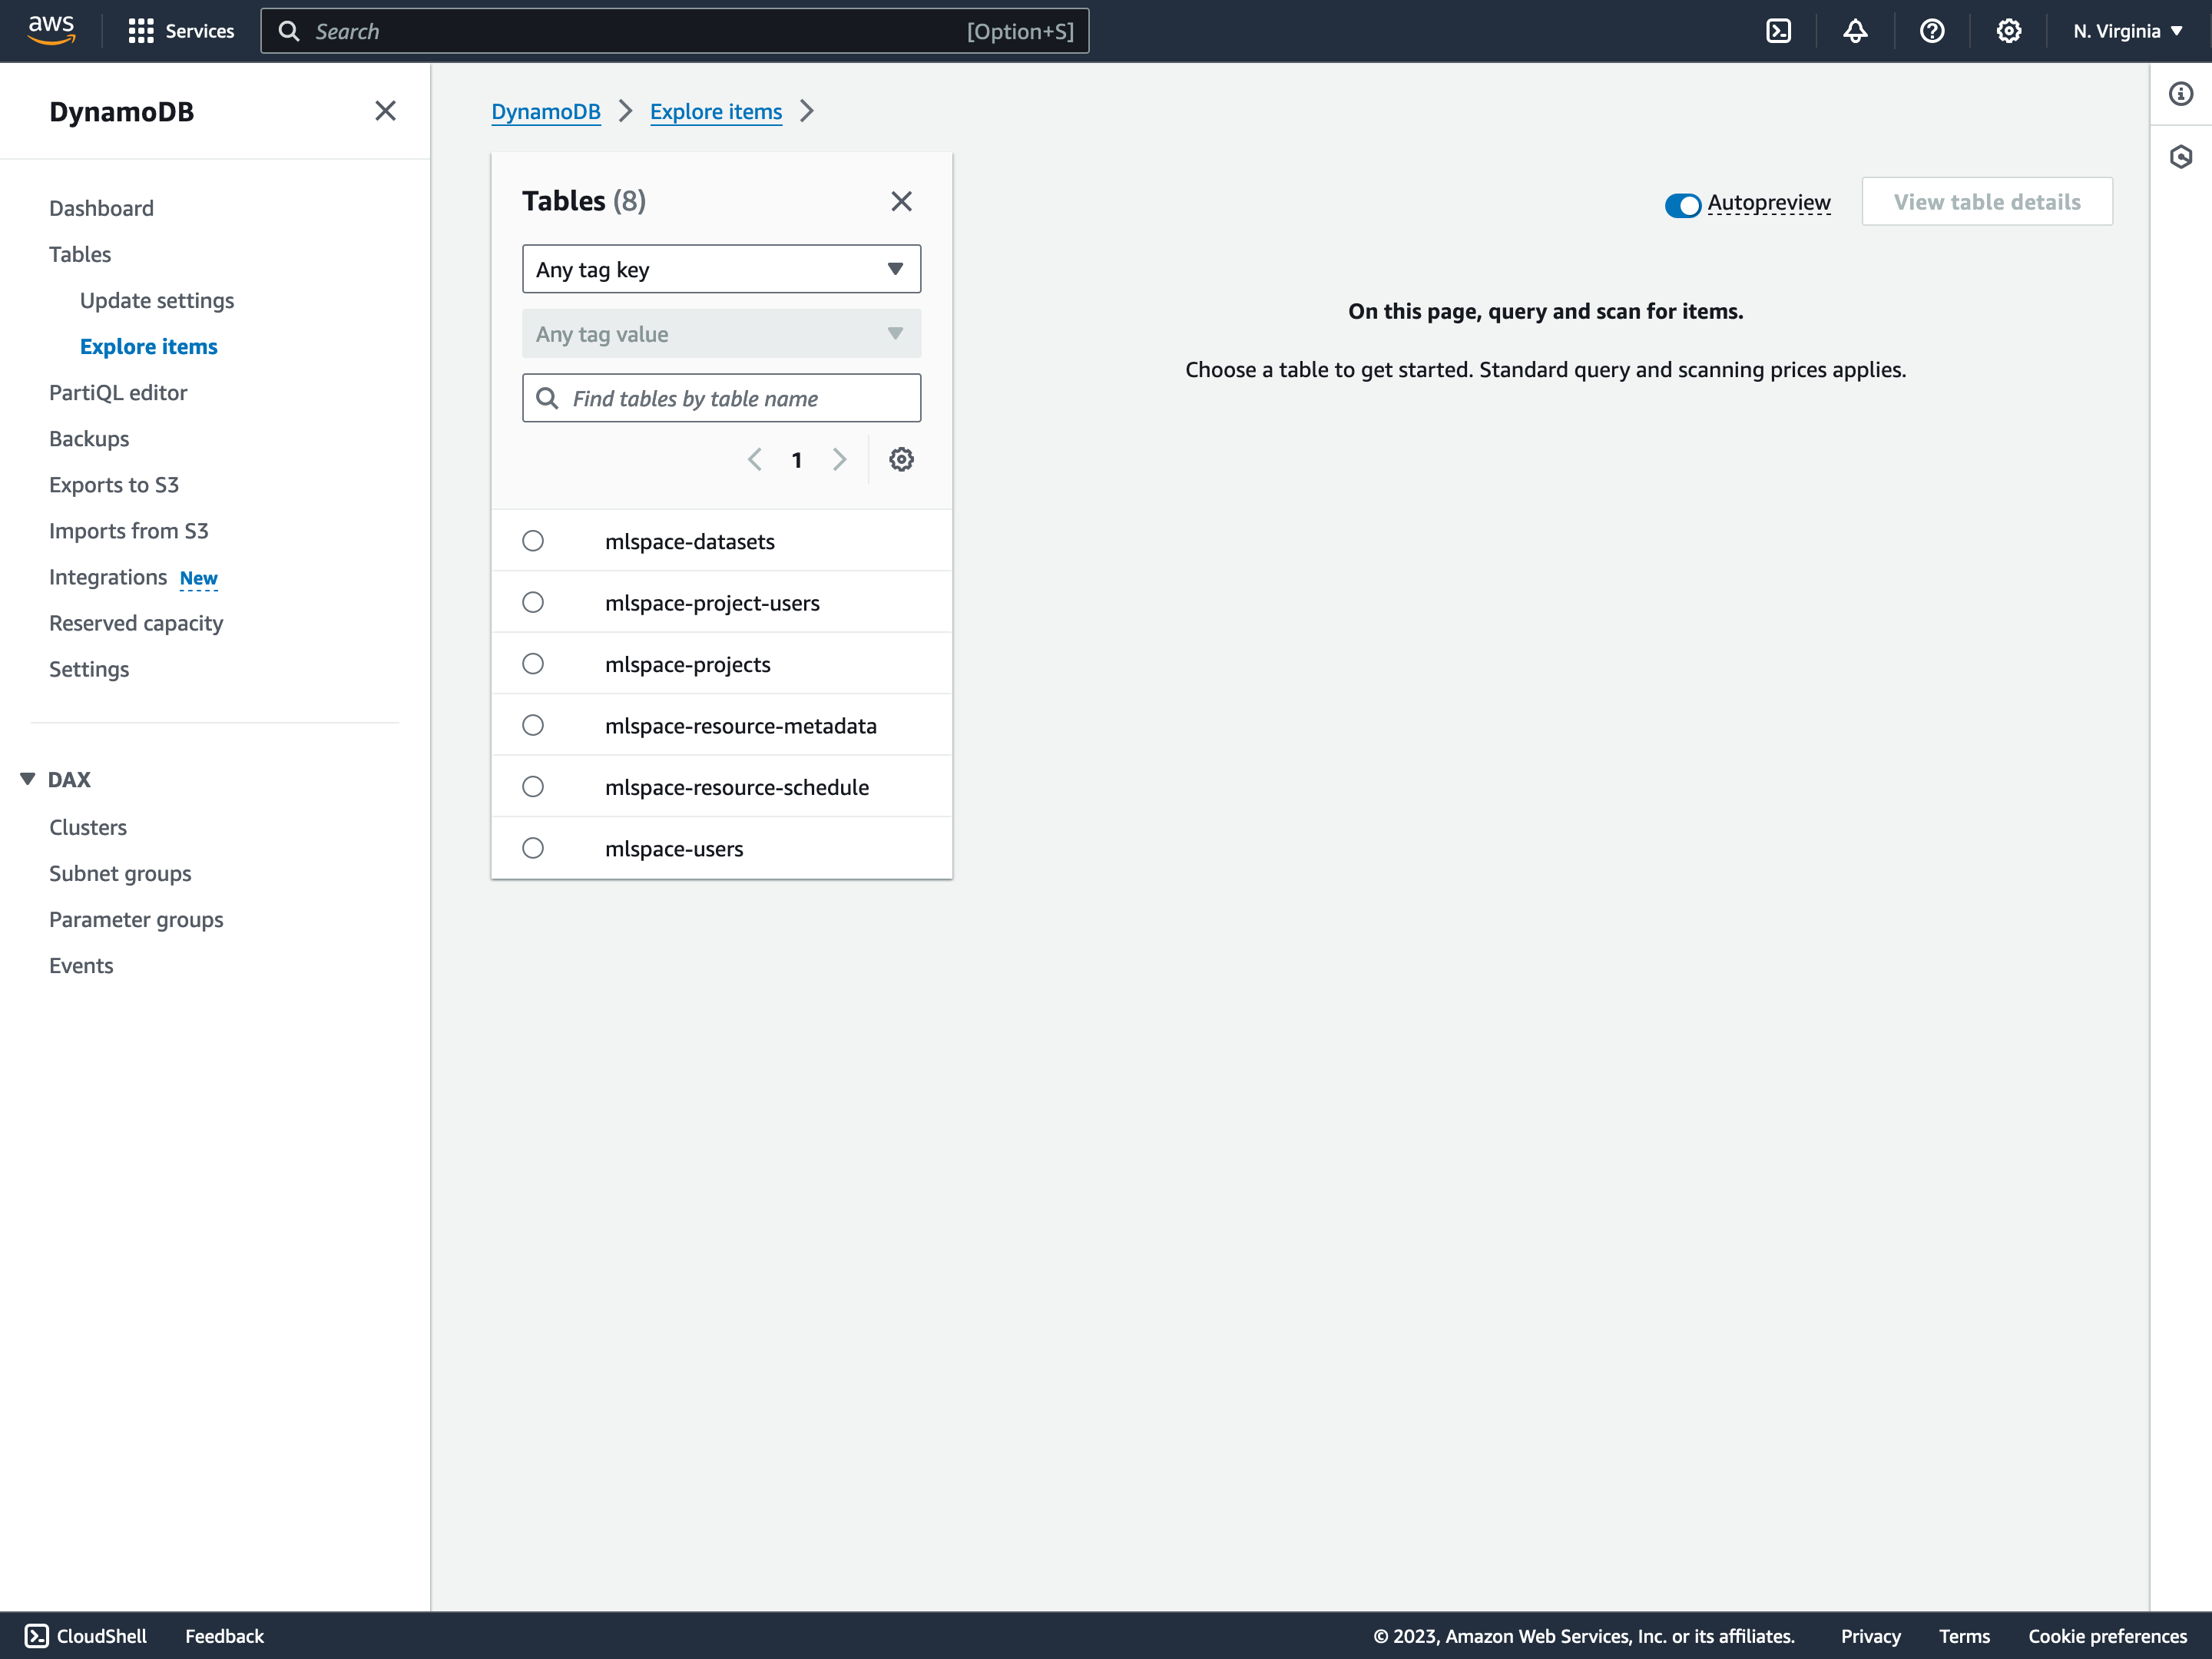Open the hexagon tools icon on right edge
The width and height of the screenshot is (2212, 1659).
click(x=2181, y=157)
